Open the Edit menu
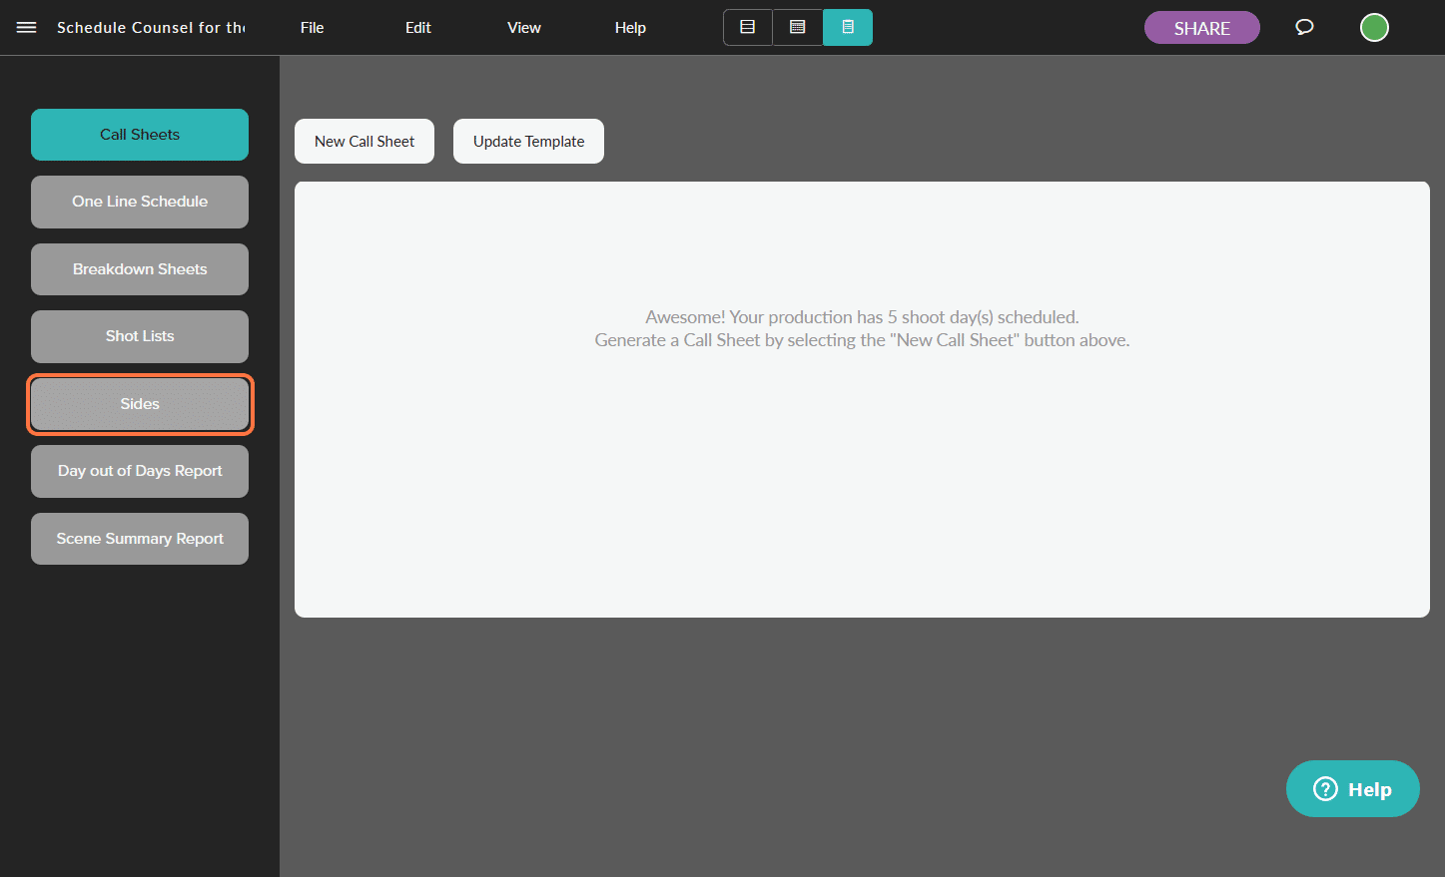1445x877 pixels. (x=417, y=27)
